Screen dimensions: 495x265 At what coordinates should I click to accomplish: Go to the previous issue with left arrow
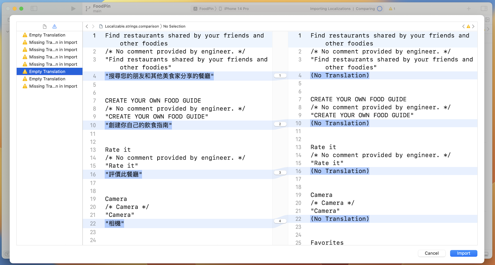click(463, 26)
